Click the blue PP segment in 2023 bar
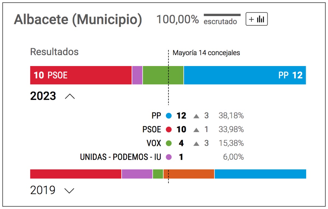Screen dimensions: 328x209 click(x=245, y=75)
